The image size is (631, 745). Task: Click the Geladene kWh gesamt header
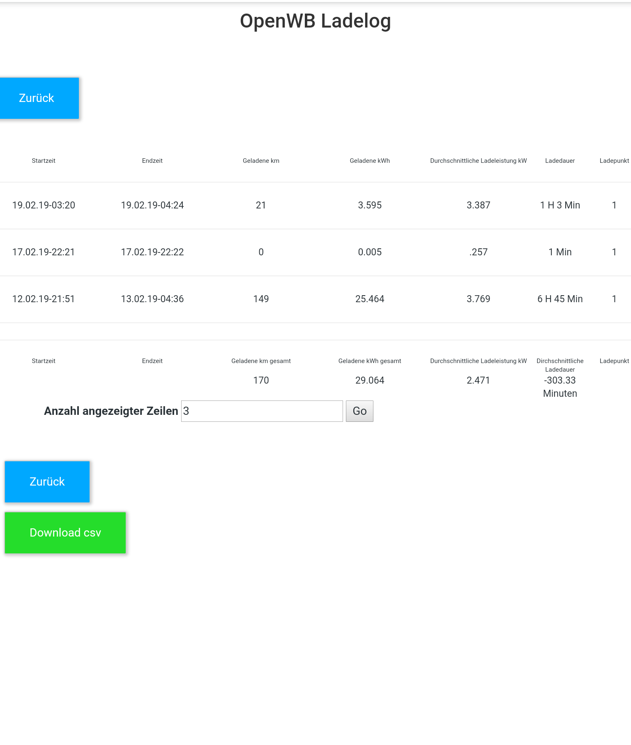pos(370,361)
